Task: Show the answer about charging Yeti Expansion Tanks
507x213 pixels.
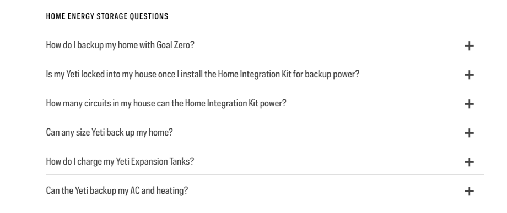Action: (x=265, y=161)
